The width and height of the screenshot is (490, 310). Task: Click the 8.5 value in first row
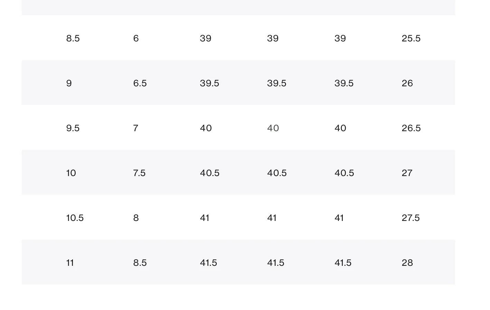[73, 38]
